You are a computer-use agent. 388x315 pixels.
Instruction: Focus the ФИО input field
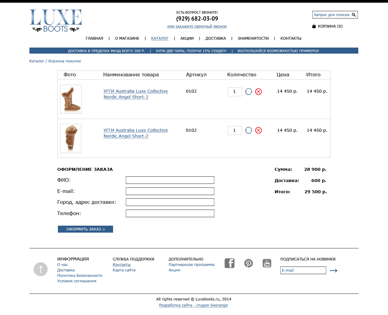coord(170,180)
